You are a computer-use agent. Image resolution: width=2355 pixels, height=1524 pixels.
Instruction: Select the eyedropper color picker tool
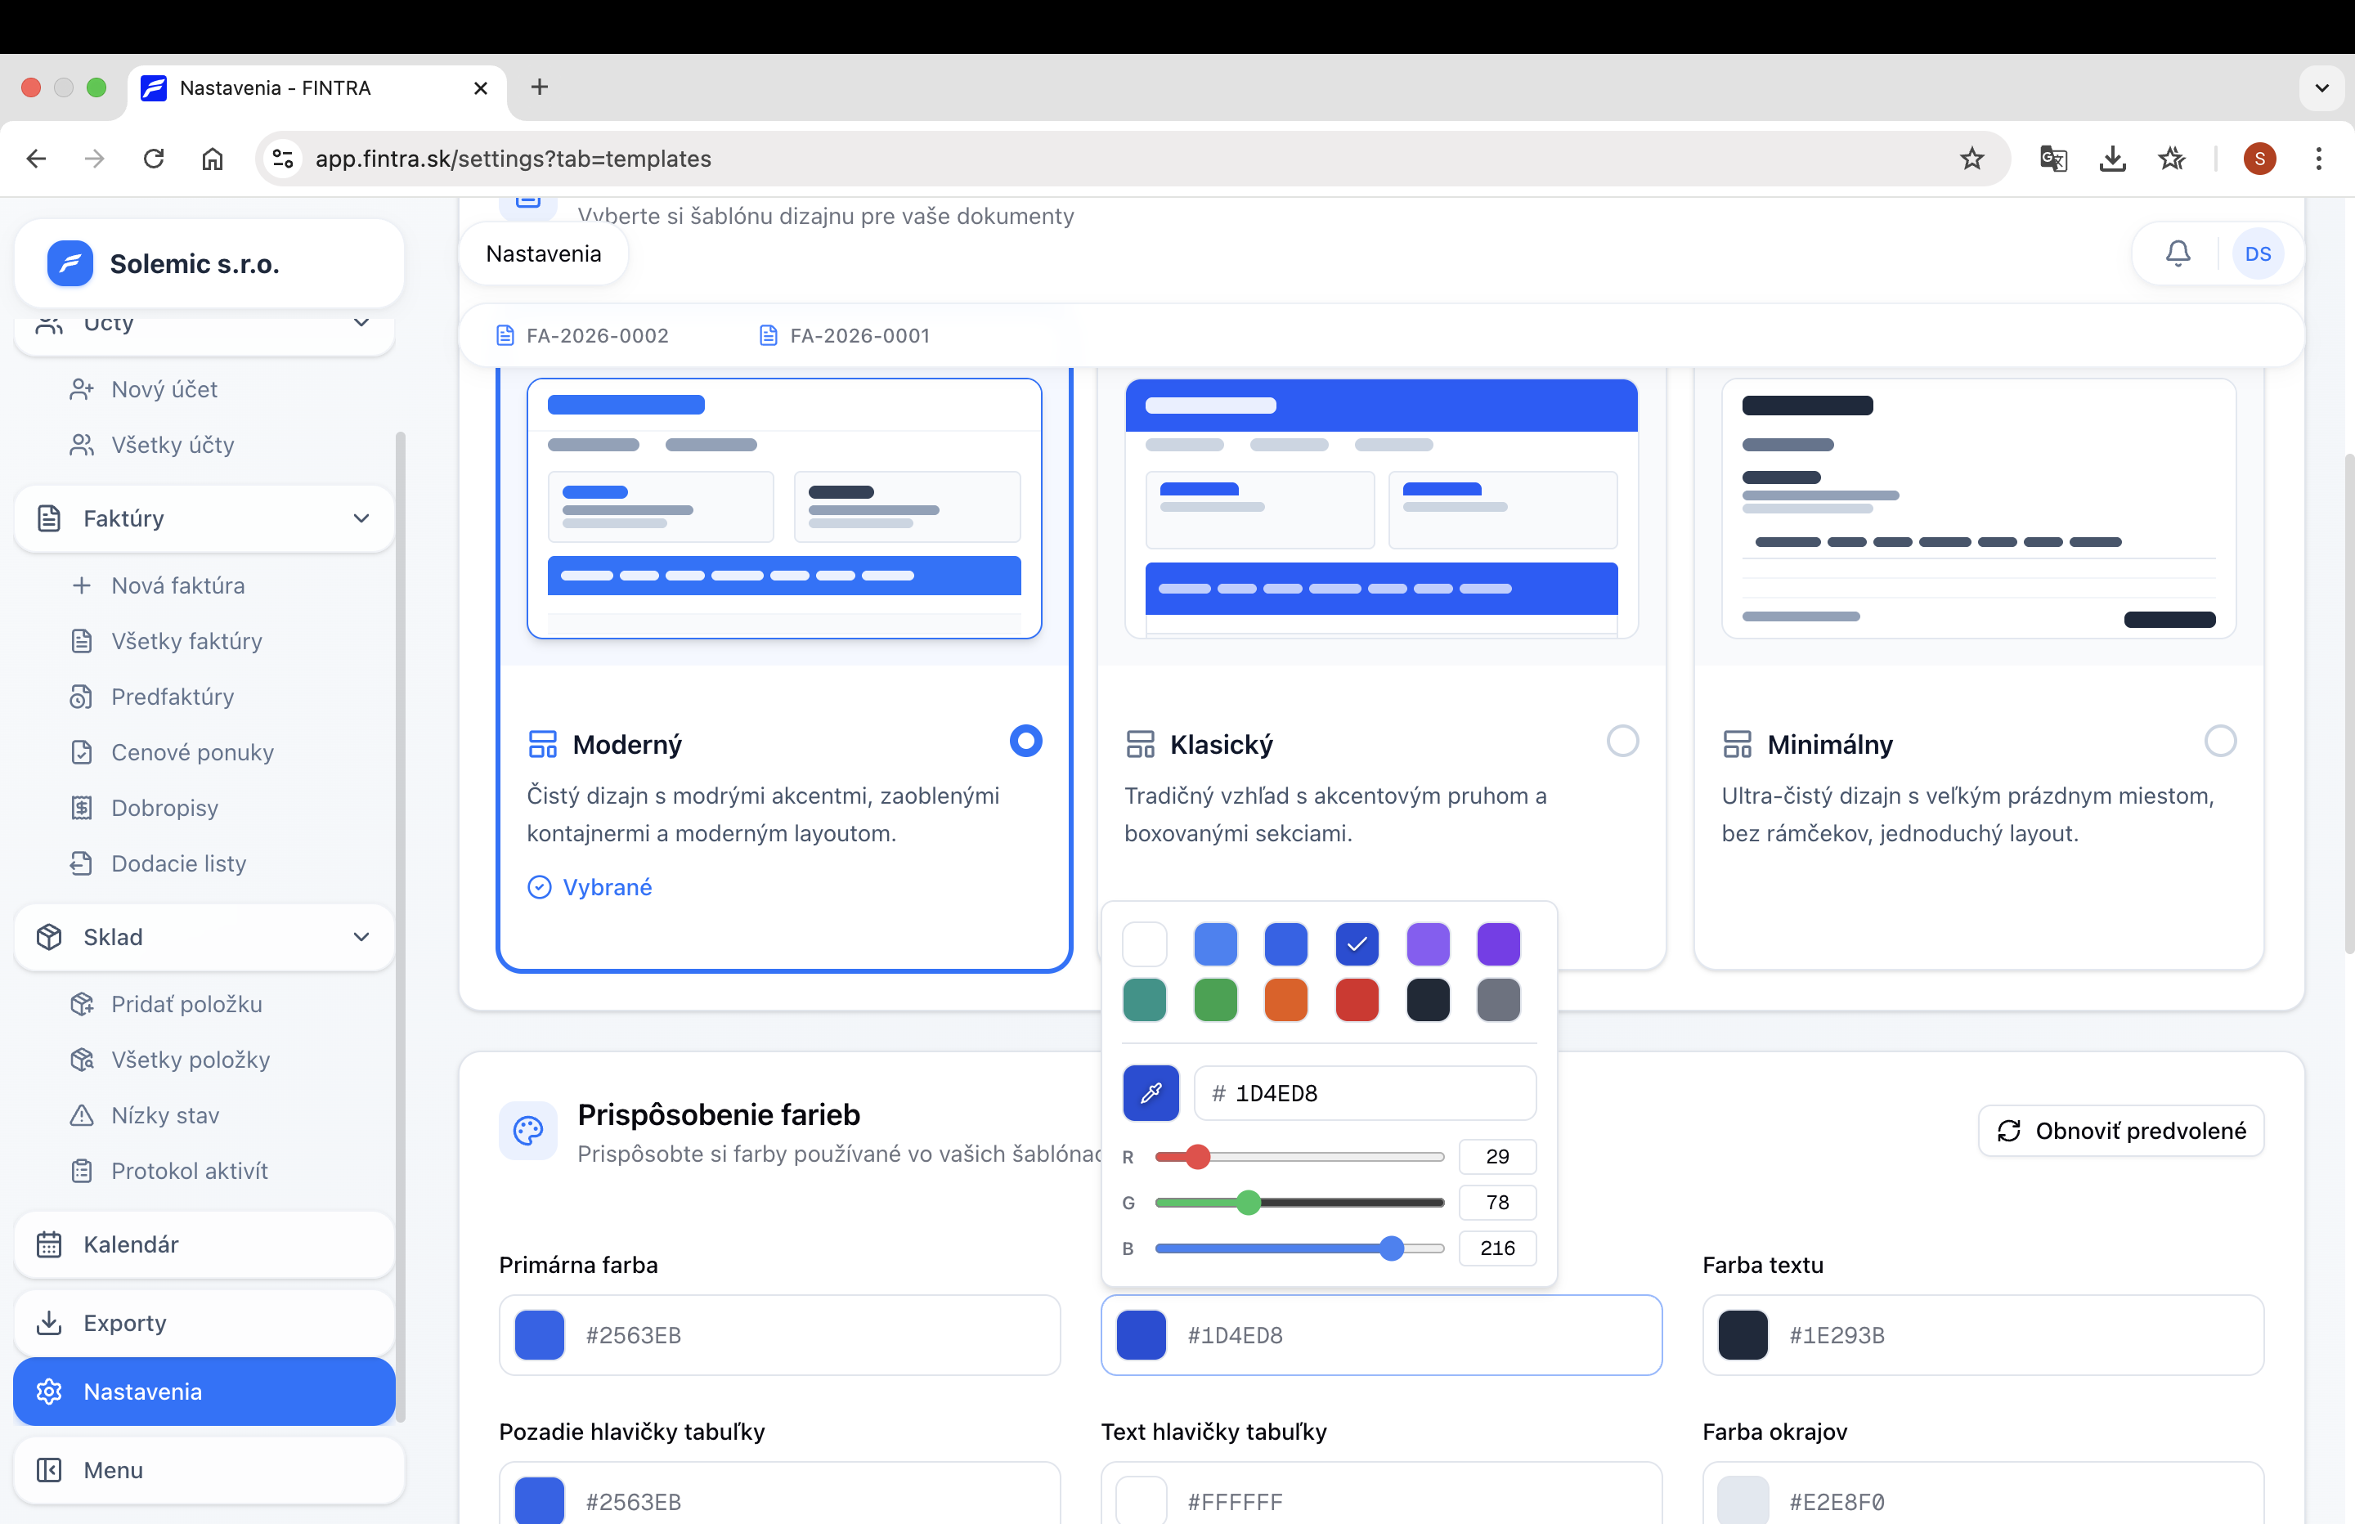click(1151, 1093)
